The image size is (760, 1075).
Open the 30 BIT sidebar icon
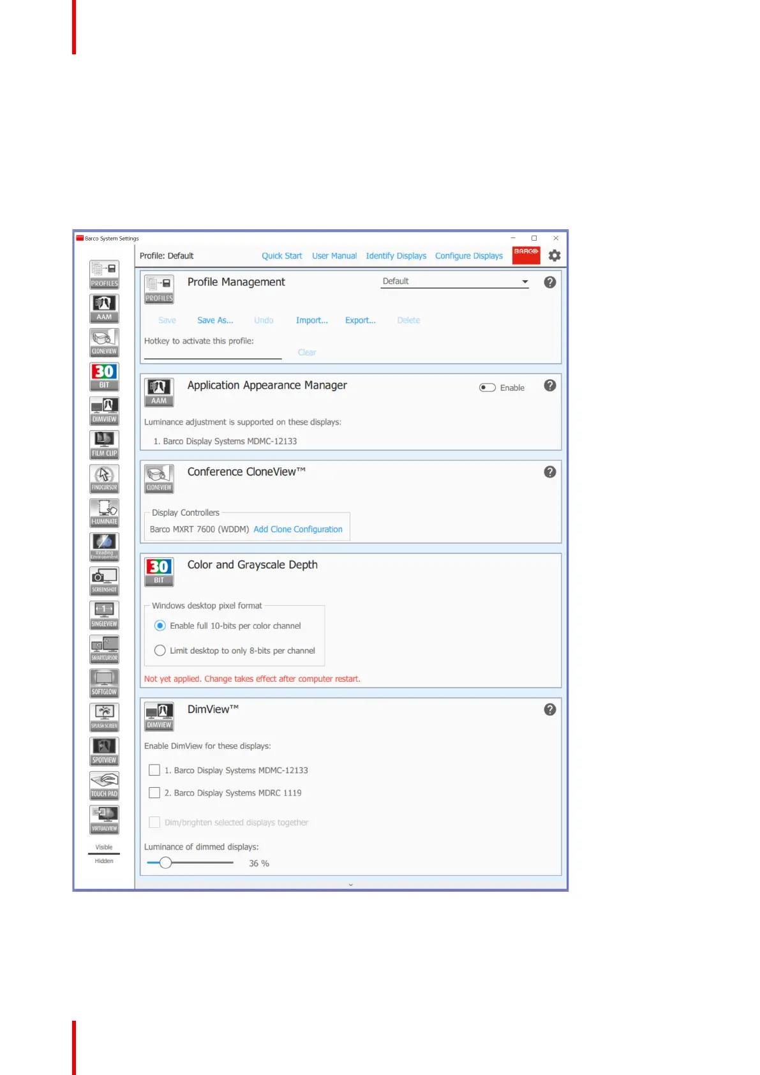tap(104, 377)
